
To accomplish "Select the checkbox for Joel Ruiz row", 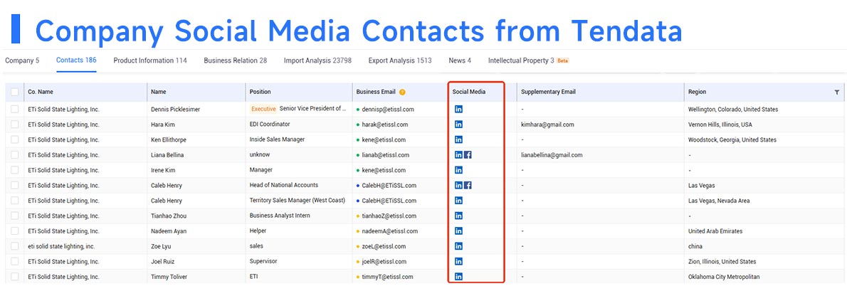I will pyautogui.click(x=15, y=262).
